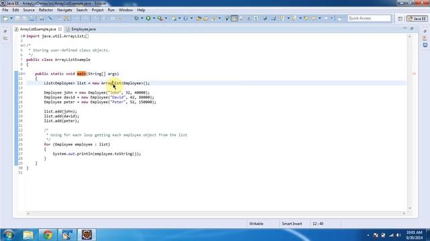Open File Explorer from taskbar
Screen dimensions: 430x241
click(x=28, y=235)
